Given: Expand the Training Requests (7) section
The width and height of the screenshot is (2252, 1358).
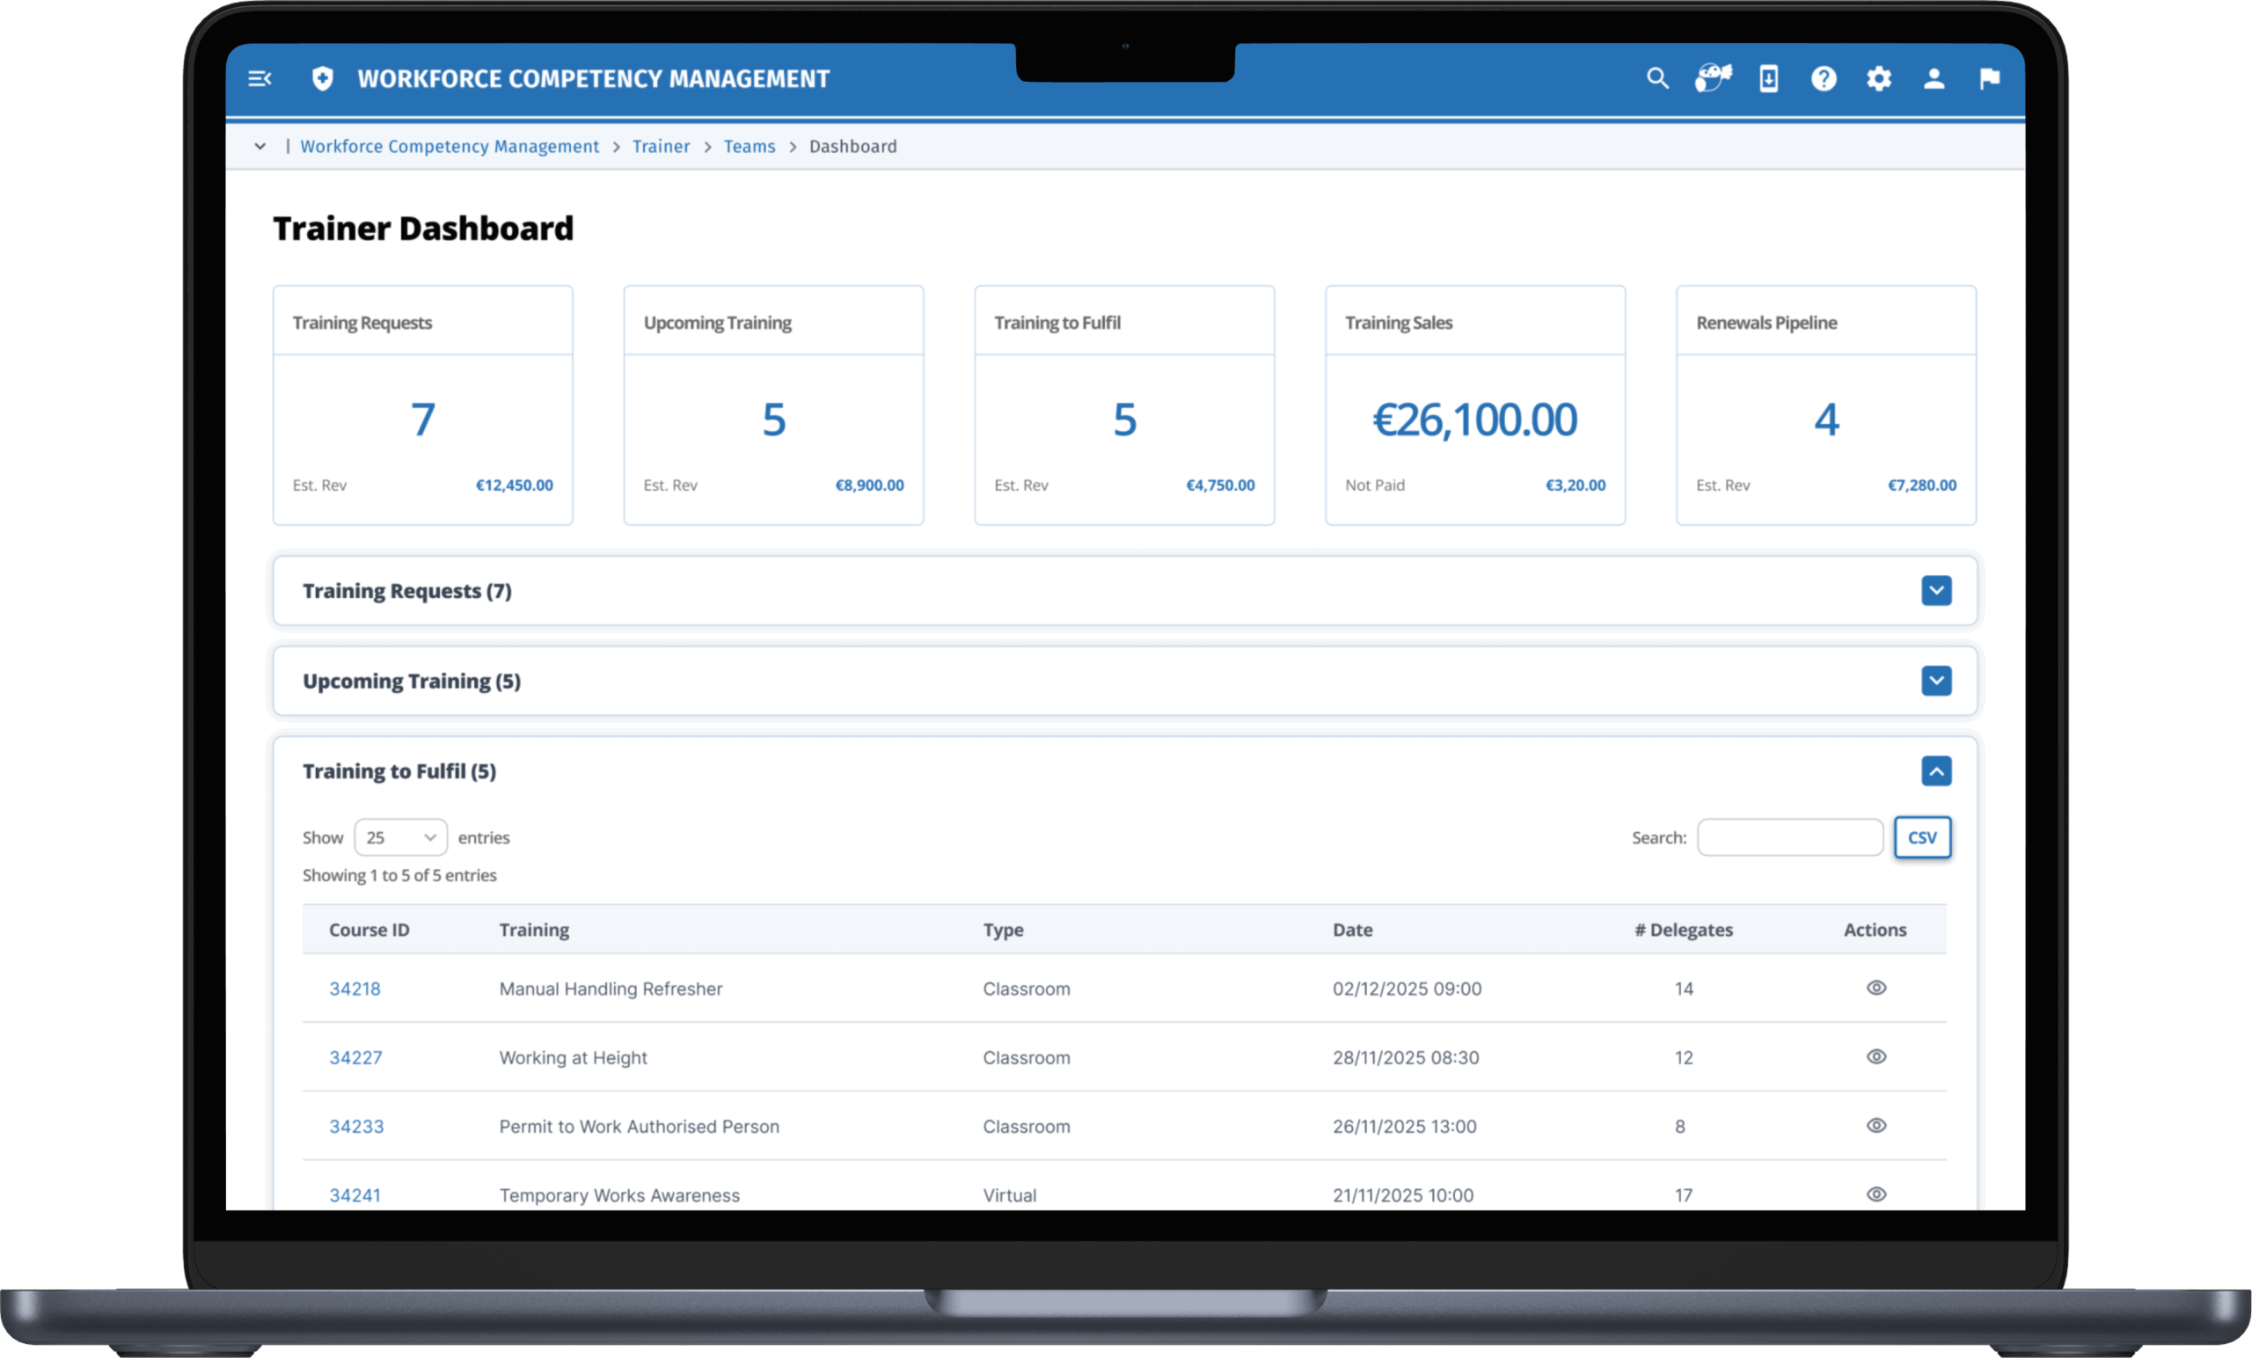Looking at the screenshot, I should pyautogui.click(x=1936, y=590).
